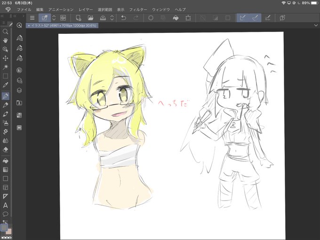Screen dimensions: 320x240
Task: Switch to the イラスト52 canvas tab
Action: 62,25
